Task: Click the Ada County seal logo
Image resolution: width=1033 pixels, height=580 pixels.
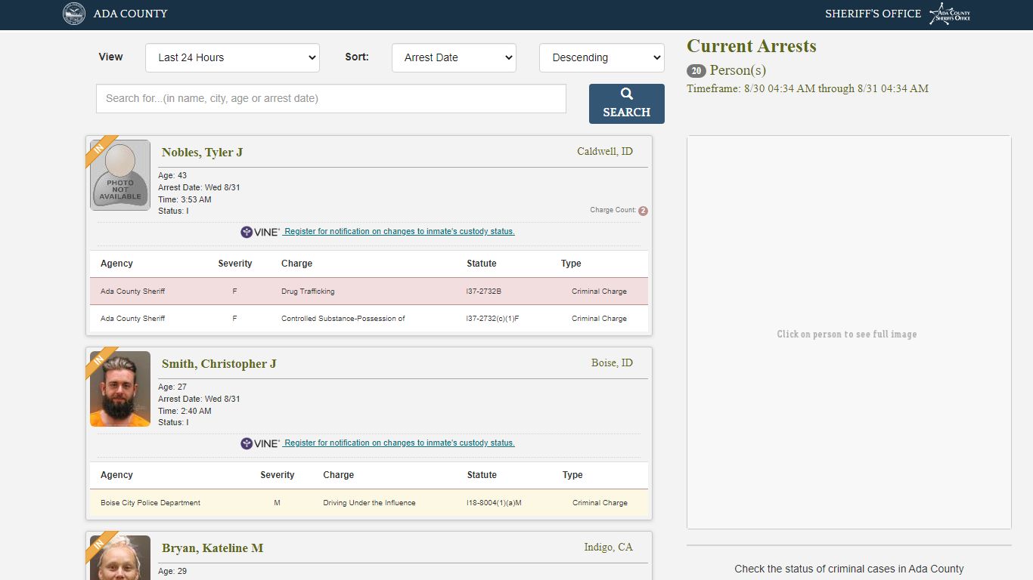Action: [x=74, y=14]
